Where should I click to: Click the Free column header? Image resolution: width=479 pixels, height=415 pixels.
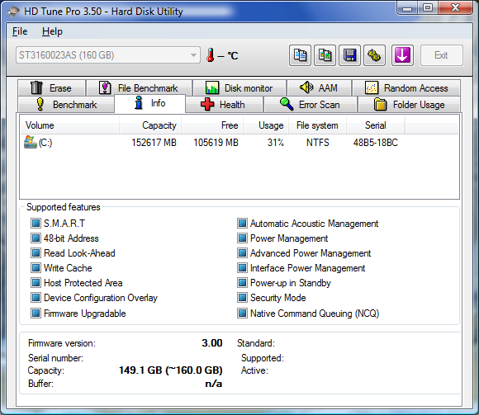(212, 125)
